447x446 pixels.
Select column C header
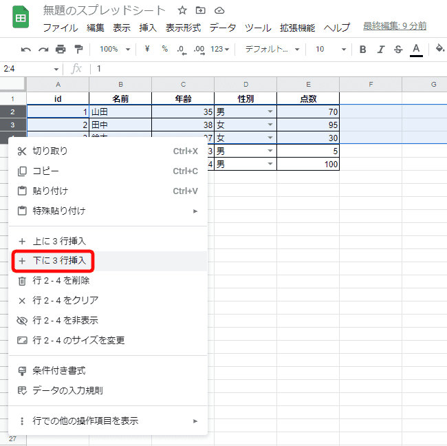183,84
